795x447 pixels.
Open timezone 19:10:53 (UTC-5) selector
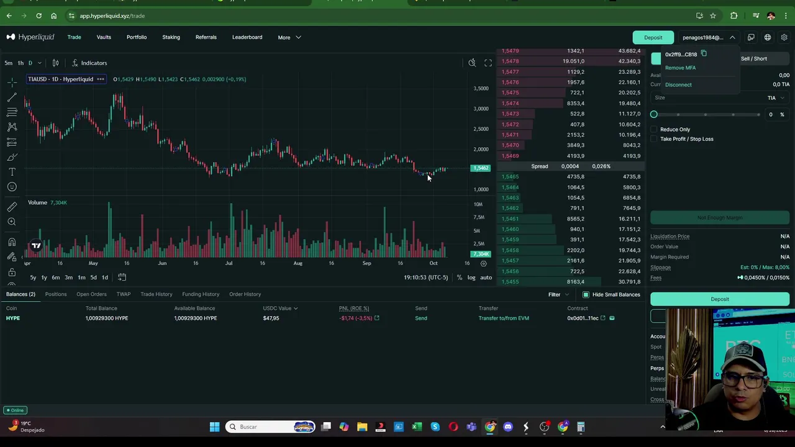coord(425,278)
